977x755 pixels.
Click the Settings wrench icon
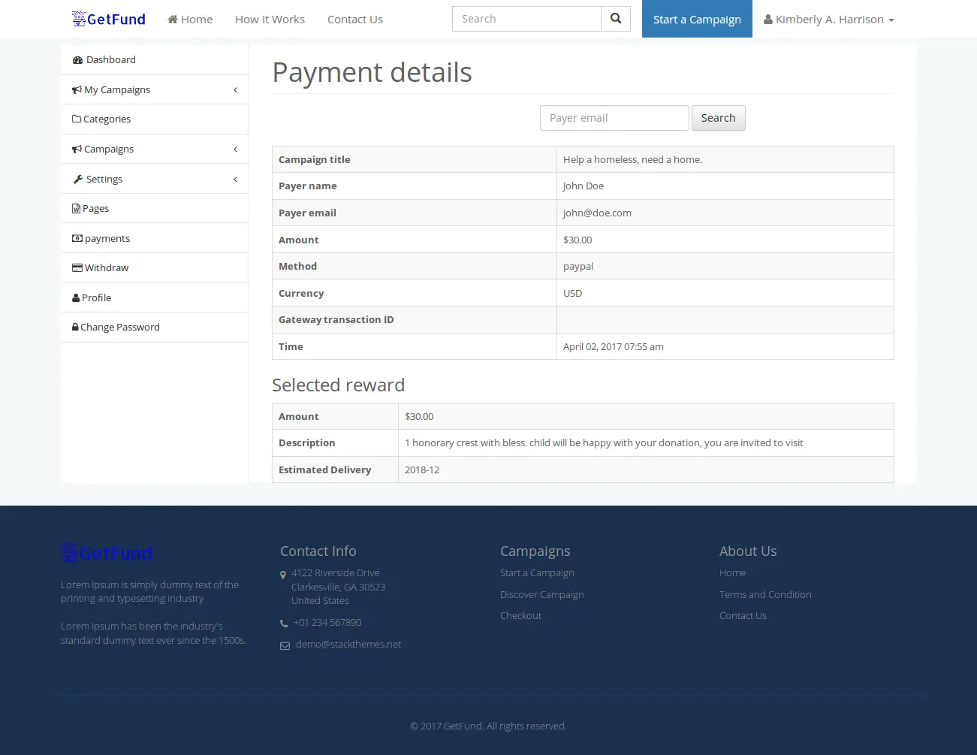[77, 180]
